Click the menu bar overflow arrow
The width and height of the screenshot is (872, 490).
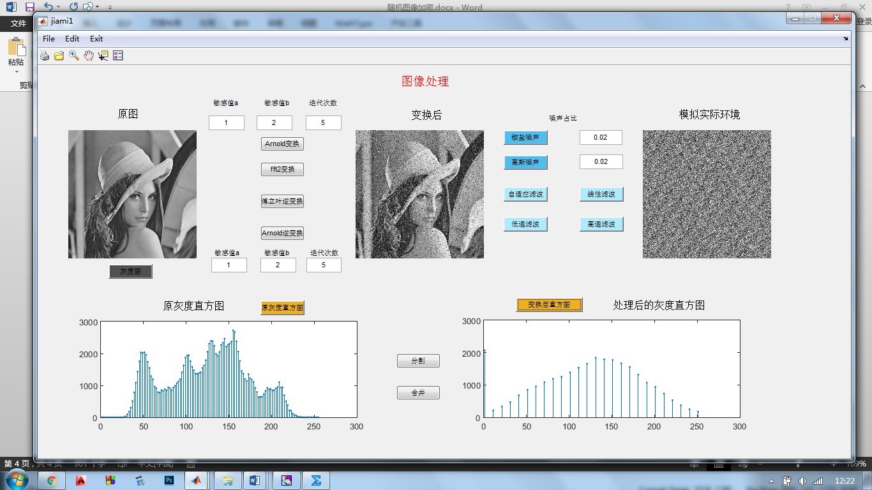[x=846, y=39]
